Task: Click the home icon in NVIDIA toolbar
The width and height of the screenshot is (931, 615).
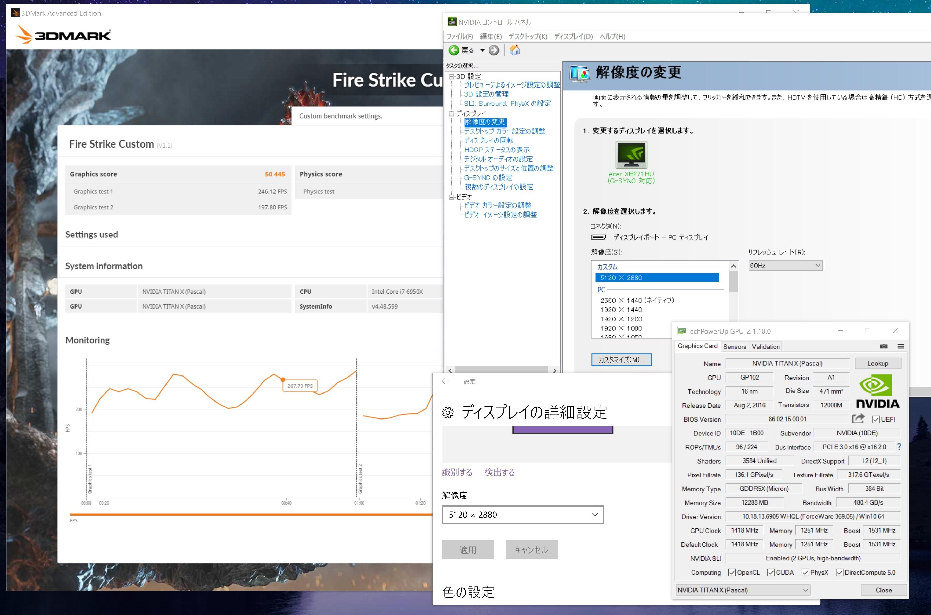Action: (x=514, y=50)
